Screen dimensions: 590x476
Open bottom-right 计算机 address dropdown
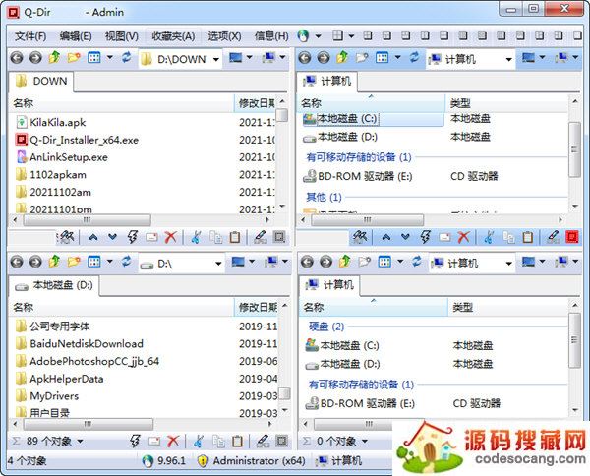pyautogui.click(x=508, y=264)
